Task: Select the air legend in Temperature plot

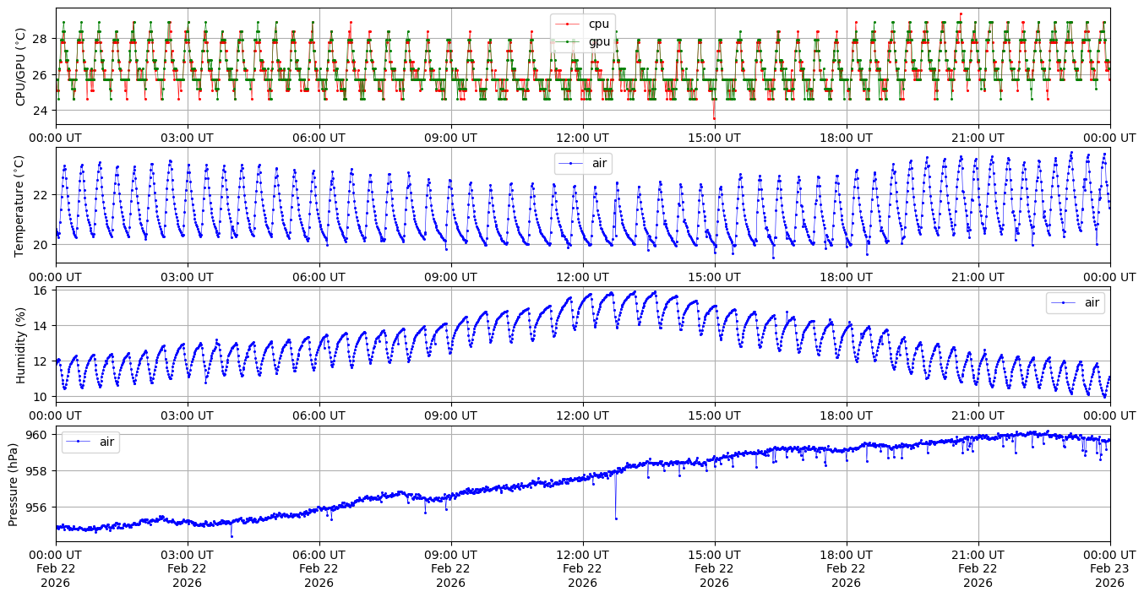Action: pos(582,163)
